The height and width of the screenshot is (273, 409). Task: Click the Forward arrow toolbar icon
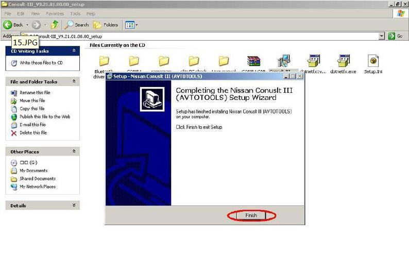point(36,25)
